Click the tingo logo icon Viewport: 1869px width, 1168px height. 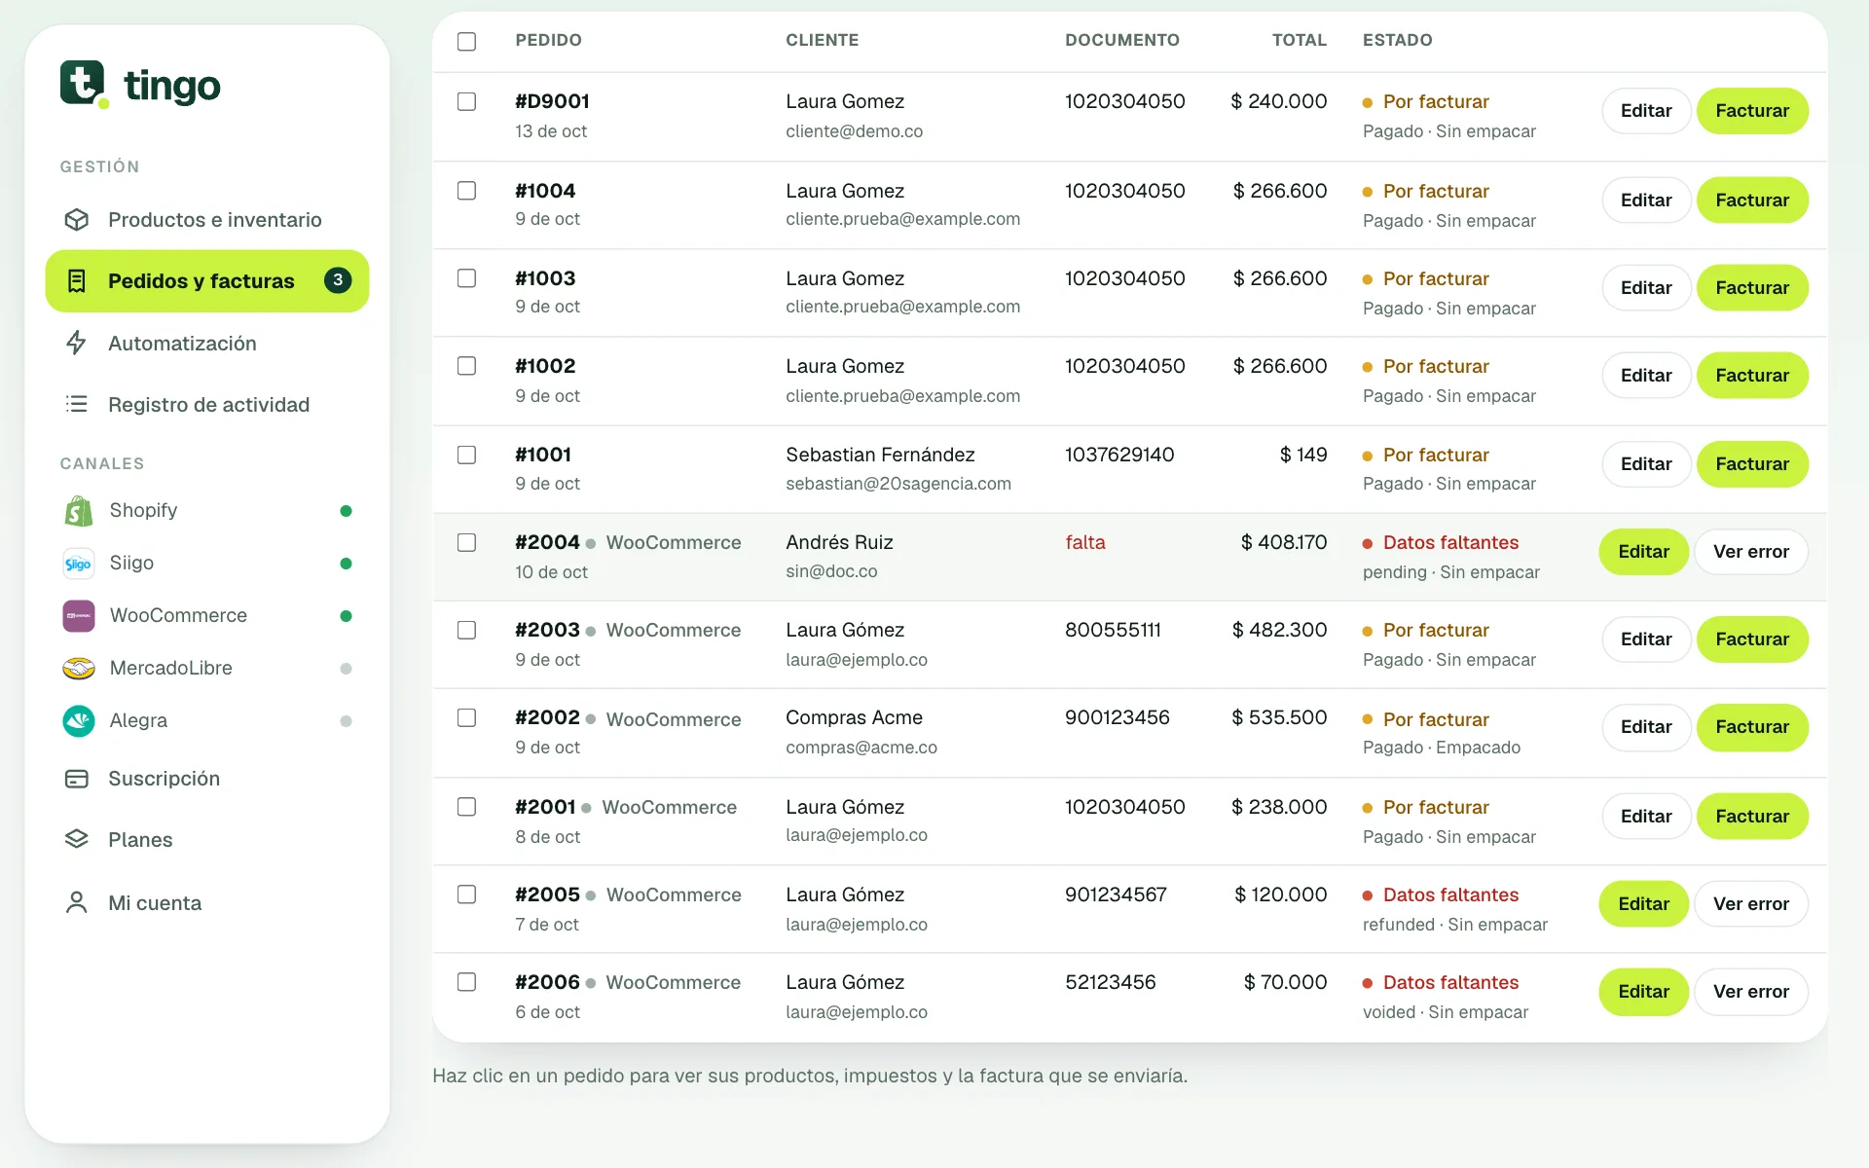[84, 84]
